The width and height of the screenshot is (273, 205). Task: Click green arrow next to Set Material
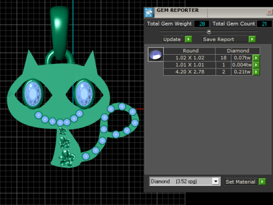(x=262, y=182)
